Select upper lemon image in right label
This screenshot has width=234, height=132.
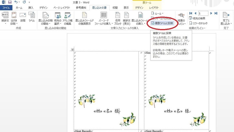[x=157, y=101]
